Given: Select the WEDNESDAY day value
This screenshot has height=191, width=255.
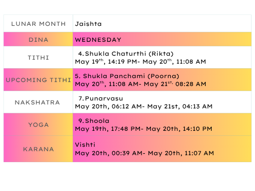Looking at the screenshot, I should pos(98,40).
